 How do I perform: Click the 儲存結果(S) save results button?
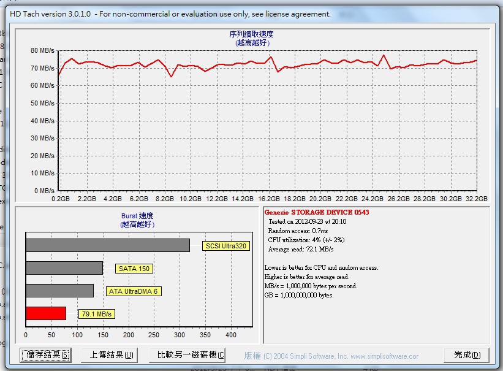click(45, 355)
